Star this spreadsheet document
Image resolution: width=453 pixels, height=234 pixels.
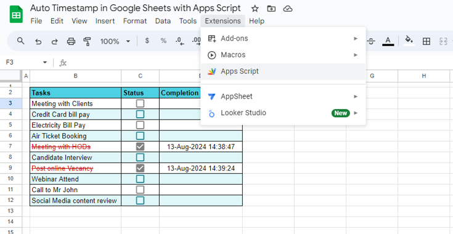(255, 9)
